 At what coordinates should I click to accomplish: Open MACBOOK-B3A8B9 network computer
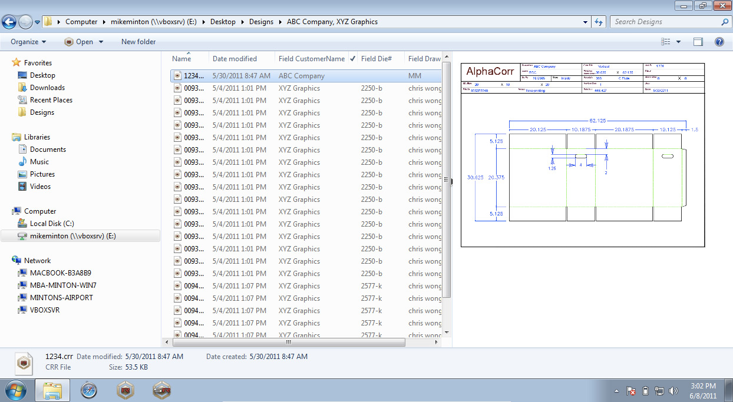click(x=61, y=273)
